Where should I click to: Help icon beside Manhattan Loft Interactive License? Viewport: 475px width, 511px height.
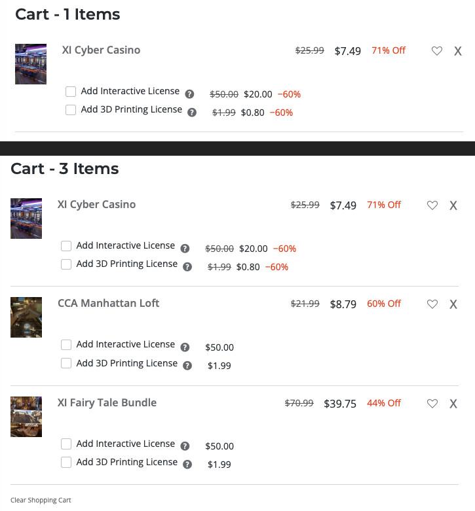tap(185, 347)
